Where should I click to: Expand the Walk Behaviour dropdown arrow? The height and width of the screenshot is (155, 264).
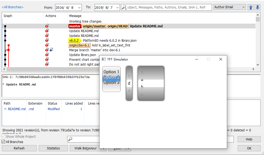103,148
